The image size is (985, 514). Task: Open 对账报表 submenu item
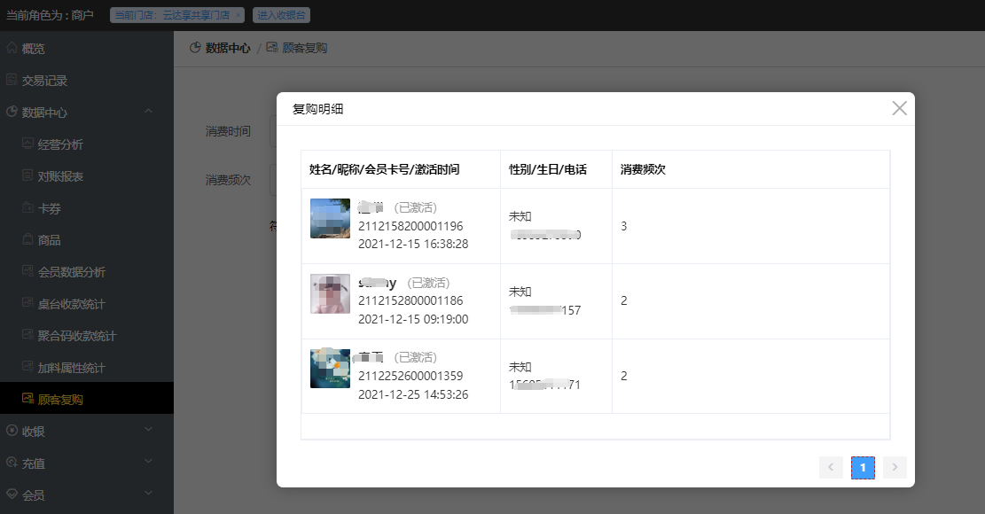[x=87, y=176]
